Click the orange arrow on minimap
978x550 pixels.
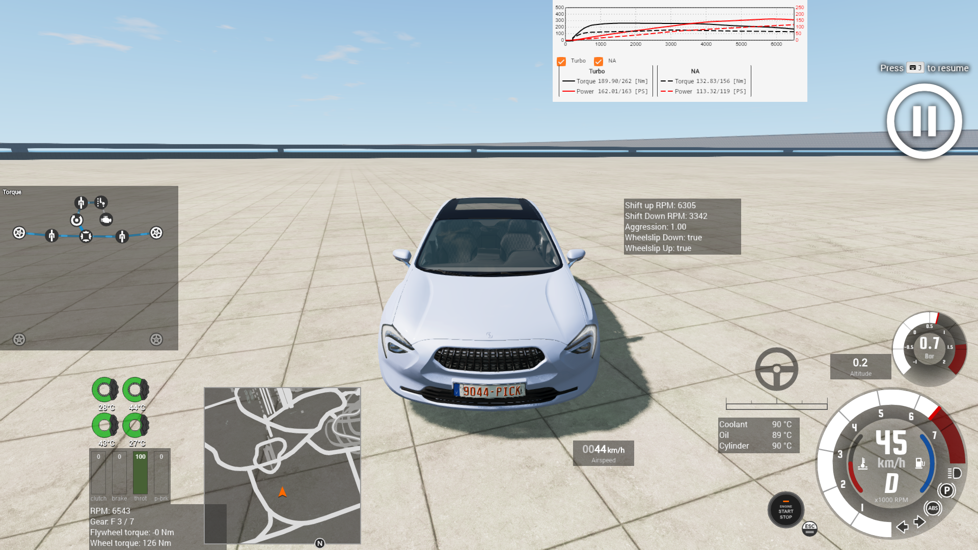[x=282, y=492]
